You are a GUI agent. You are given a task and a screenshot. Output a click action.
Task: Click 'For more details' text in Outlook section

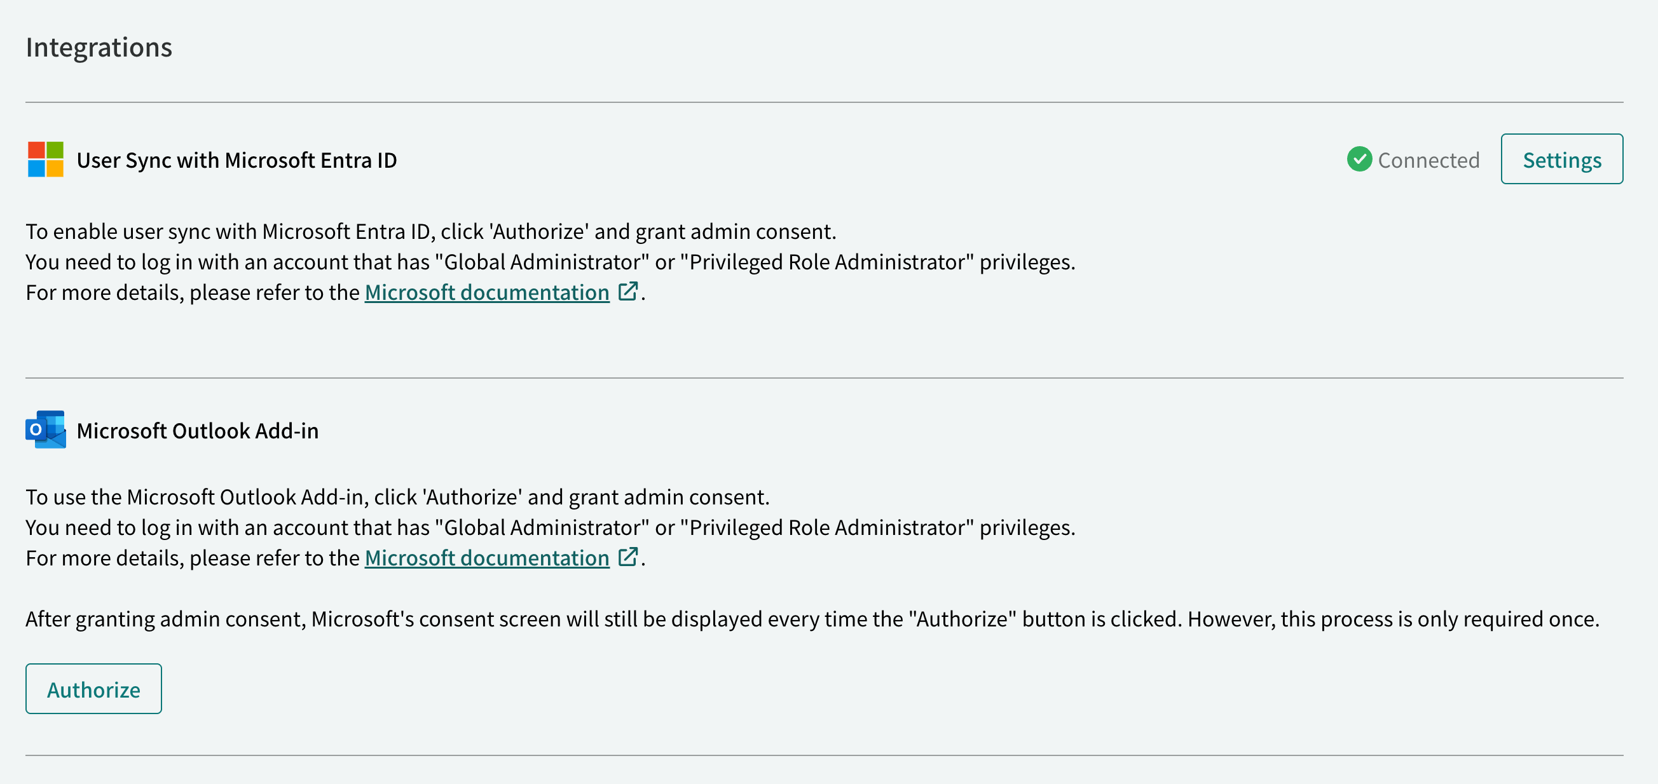[193, 558]
